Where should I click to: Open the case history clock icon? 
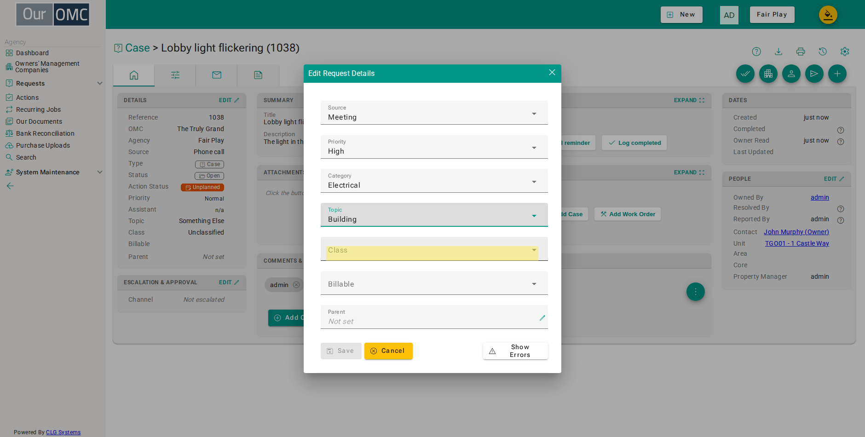click(823, 52)
